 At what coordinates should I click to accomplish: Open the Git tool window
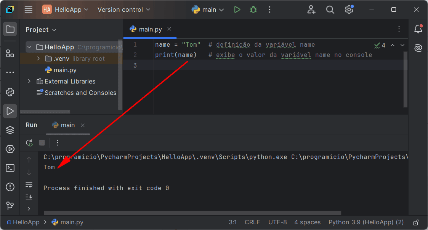coord(10,206)
